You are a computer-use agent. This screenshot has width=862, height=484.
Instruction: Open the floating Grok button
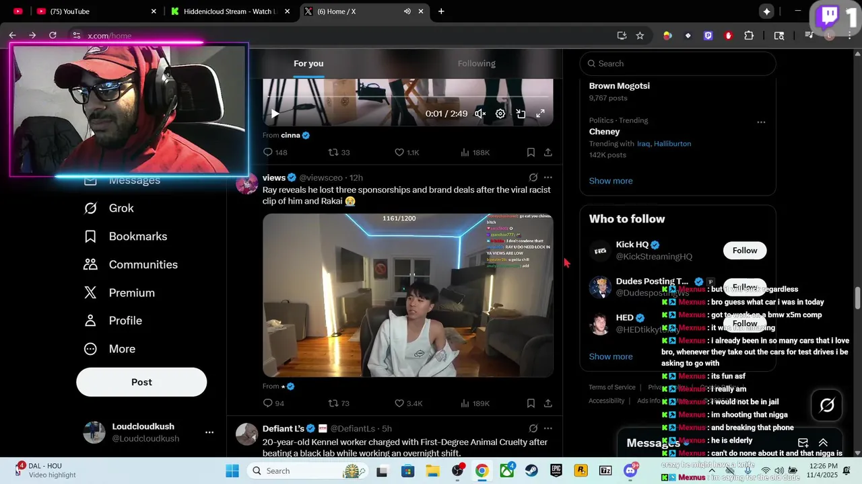click(x=827, y=405)
